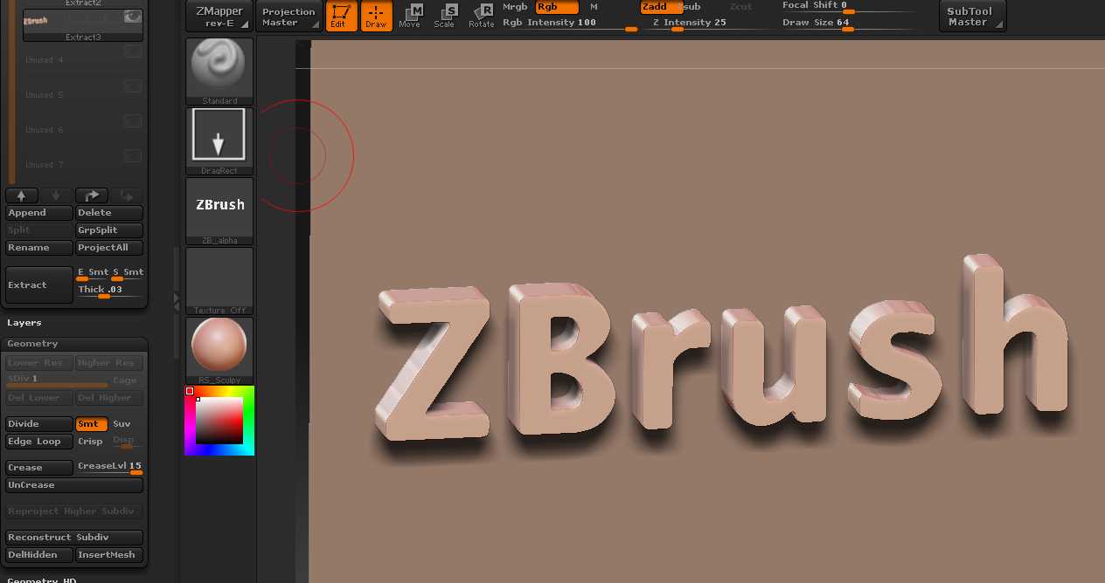Click the Reconstruct Subdiv button

[x=74, y=538]
